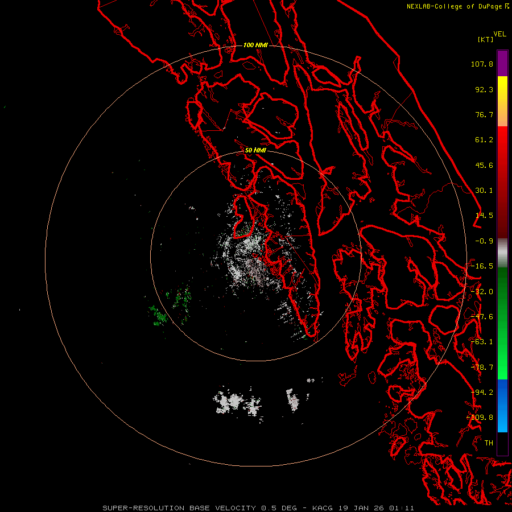The height and width of the screenshot is (512, 512).
Task: Click the 30.1 legend value
Action: [x=484, y=191]
